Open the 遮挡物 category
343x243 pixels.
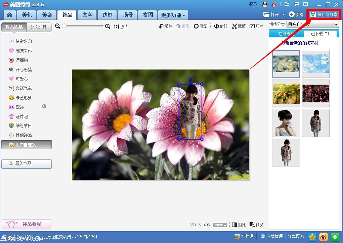tap(18, 60)
